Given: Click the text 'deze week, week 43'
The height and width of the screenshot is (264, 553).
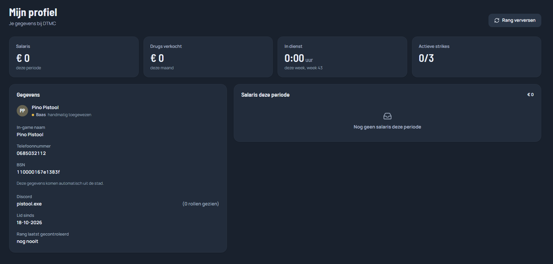Looking at the screenshot, I should click(303, 68).
